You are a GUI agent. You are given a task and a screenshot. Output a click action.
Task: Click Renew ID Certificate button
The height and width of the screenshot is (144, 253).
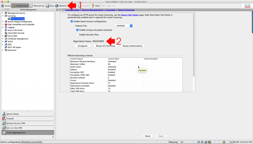(x=105, y=46)
